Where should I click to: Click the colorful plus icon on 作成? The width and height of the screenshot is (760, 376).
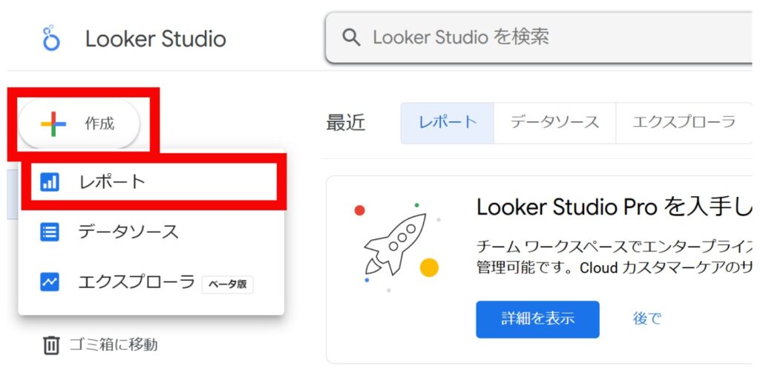click(53, 124)
